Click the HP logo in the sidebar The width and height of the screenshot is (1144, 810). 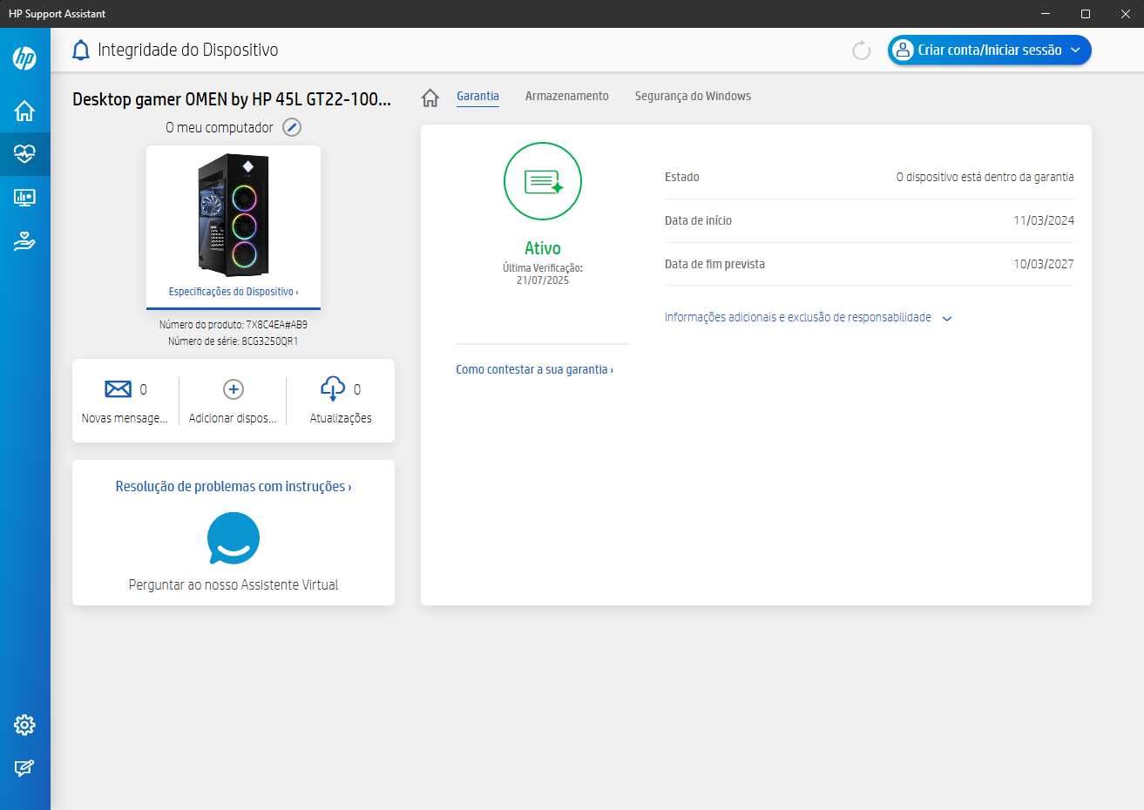pyautogui.click(x=24, y=58)
